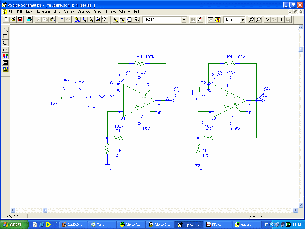Click the vertical scrollbar down arrow
Image resolution: width=305 pixels, height=229 pixels.
coord(301,205)
